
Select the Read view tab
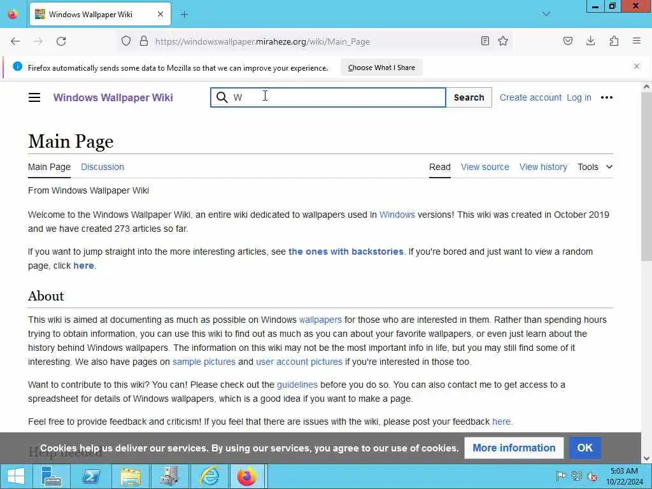pos(439,167)
